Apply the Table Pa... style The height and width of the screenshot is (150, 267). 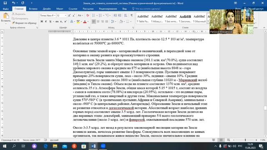[143, 18]
